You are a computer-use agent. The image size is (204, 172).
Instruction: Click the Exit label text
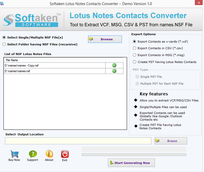click(x=65, y=160)
